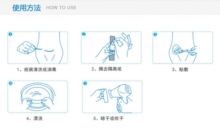Viewport: 220px width, 136px height.
Task: Select the apply patch illustration panel
Action: pos(183,48)
